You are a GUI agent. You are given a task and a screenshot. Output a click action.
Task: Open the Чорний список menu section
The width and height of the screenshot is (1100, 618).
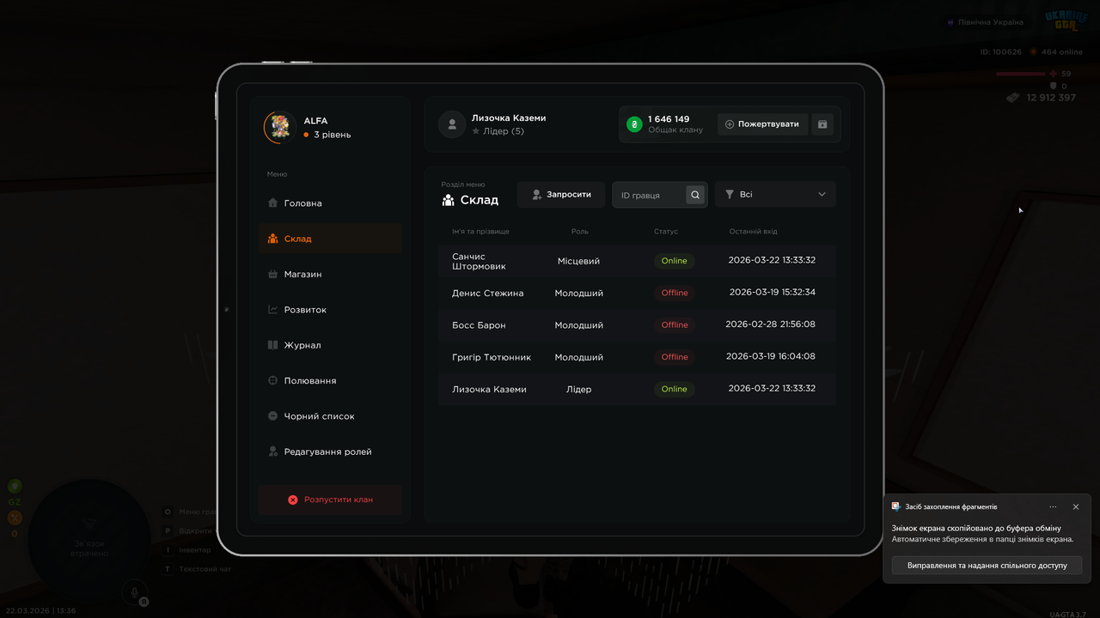click(x=330, y=416)
